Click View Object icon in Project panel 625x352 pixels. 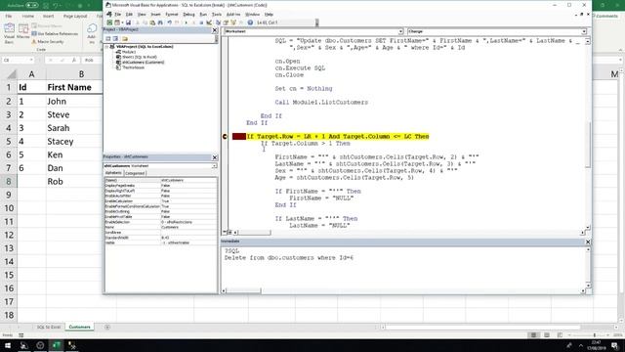tap(115, 39)
